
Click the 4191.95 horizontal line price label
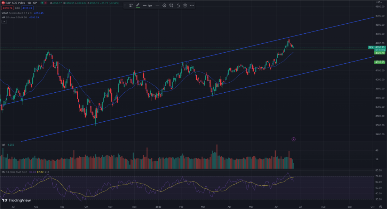pyautogui.click(x=379, y=62)
